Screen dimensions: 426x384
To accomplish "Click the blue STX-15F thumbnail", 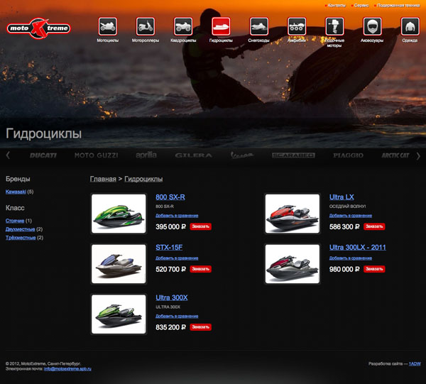I will click(x=119, y=264).
